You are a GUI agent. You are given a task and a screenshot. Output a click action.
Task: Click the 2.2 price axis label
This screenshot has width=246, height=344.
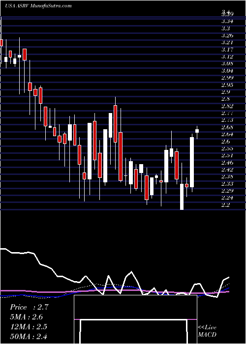[x=225, y=205]
